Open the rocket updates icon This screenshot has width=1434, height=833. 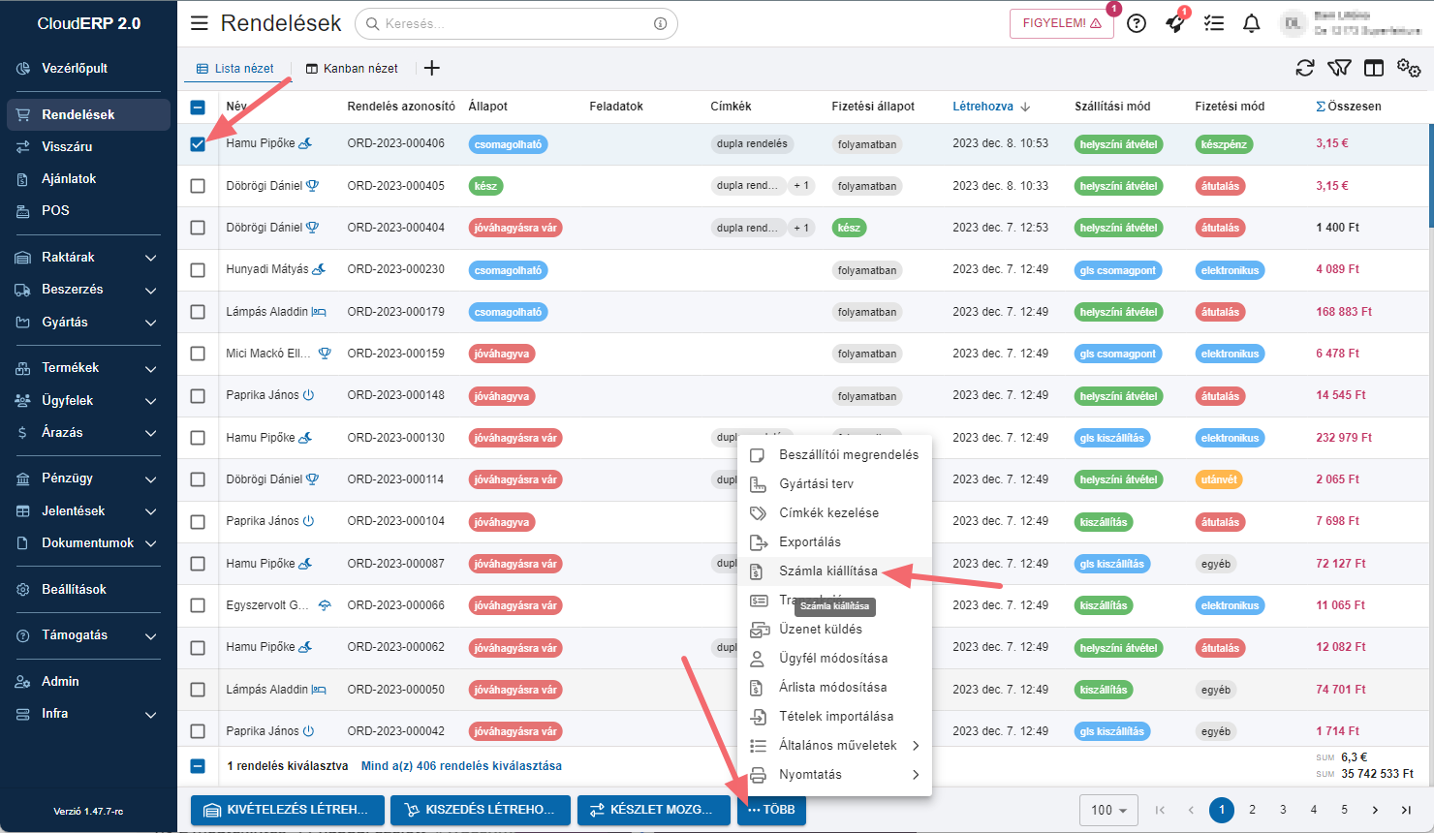pyautogui.click(x=1175, y=23)
